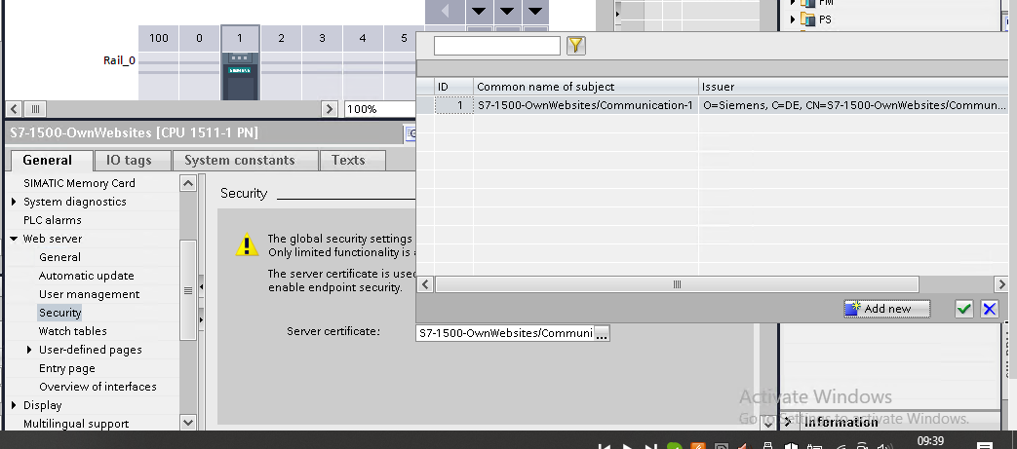Image resolution: width=1017 pixels, height=449 pixels.
Task: Click the yellow warning triangle icon
Action: tap(247, 245)
